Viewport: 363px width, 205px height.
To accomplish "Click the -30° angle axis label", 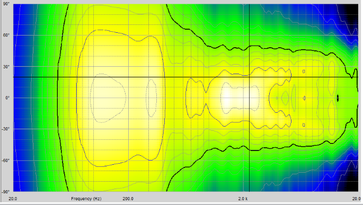I will point(5,129).
